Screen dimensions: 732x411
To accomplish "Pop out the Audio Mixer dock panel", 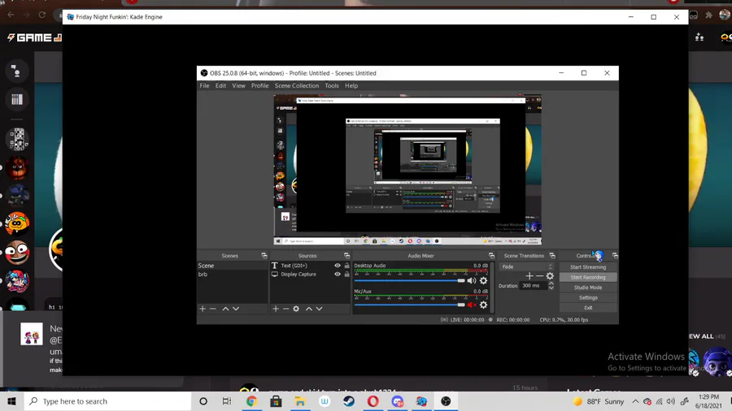I will tap(491, 255).
